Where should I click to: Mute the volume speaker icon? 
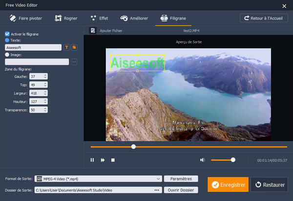pyautogui.click(x=202, y=160)
